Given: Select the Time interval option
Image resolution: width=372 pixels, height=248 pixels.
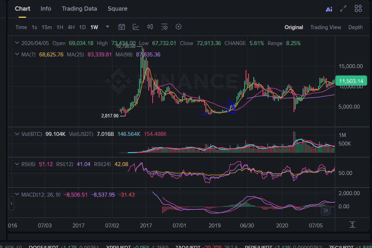Looking at the screenshot, I should coord(21,27).
